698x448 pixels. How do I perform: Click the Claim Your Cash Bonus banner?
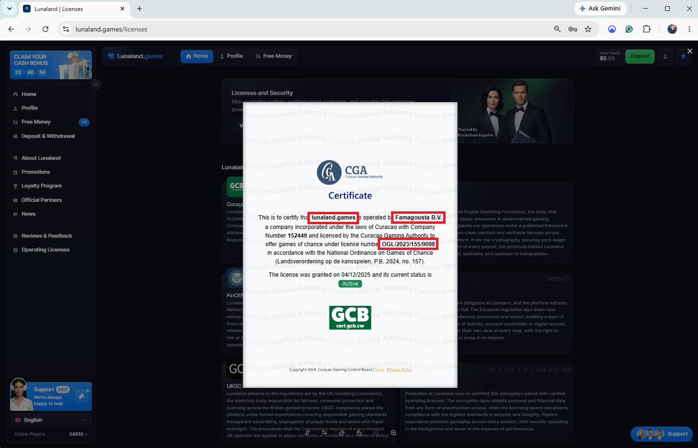coord(51,64)
